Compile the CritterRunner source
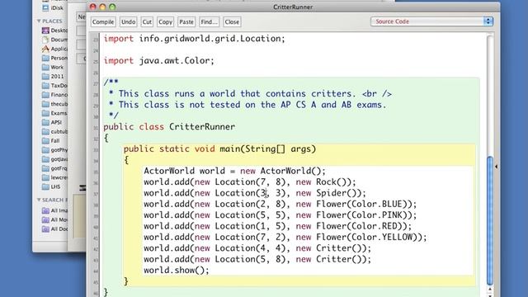 (x=103, y=22)
